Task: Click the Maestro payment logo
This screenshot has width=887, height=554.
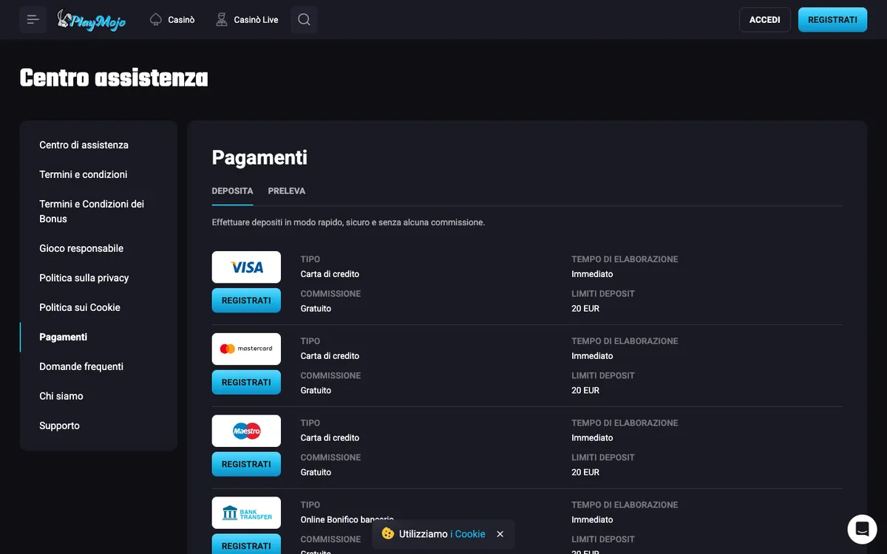Action: coord(246,431)
